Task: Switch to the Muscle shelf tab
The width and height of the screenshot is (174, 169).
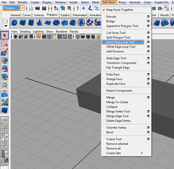Action: [x=164, y=15]
